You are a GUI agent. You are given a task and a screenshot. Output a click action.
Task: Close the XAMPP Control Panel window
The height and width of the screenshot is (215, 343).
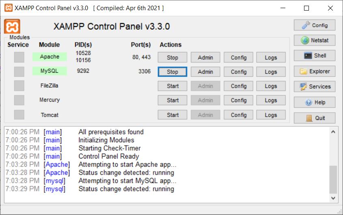(330, 8)
